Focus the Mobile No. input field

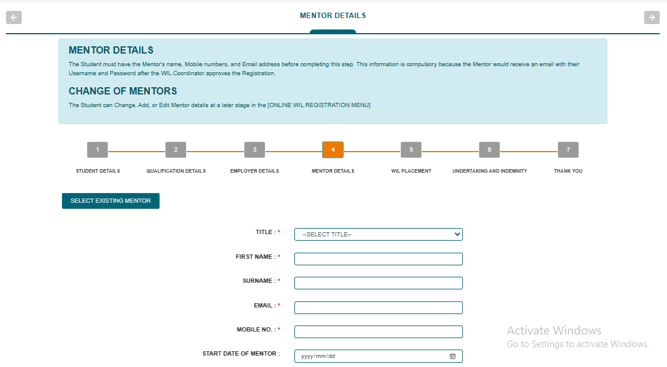click(378, 332)
